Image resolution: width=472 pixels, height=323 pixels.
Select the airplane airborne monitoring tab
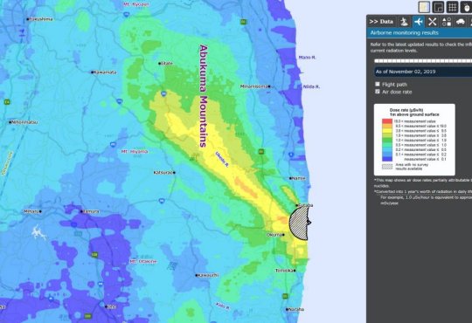tap(418, 22)
